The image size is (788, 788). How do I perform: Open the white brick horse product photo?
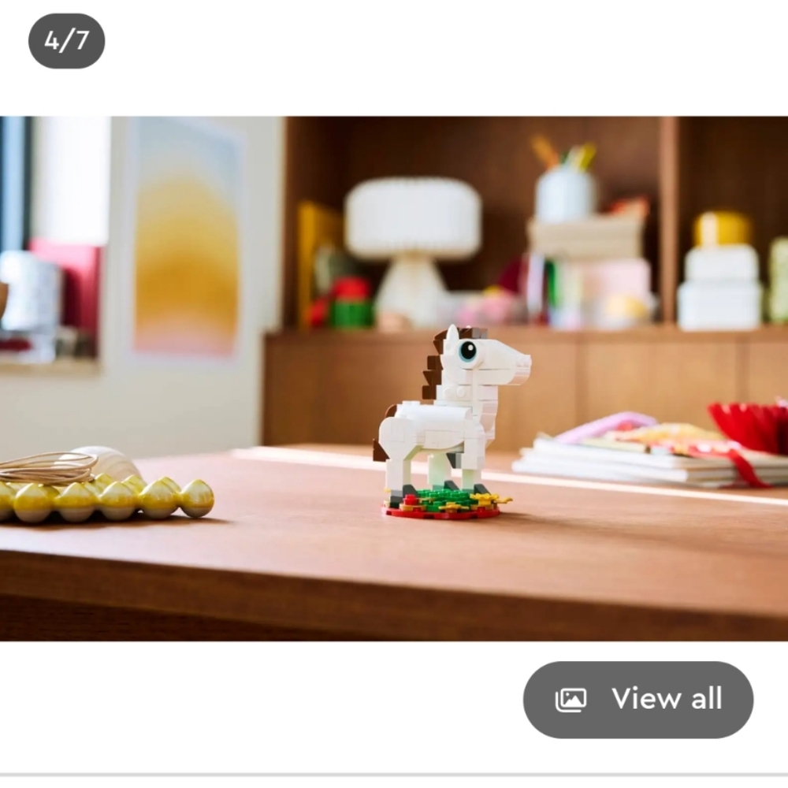click(x=394, y=378)
